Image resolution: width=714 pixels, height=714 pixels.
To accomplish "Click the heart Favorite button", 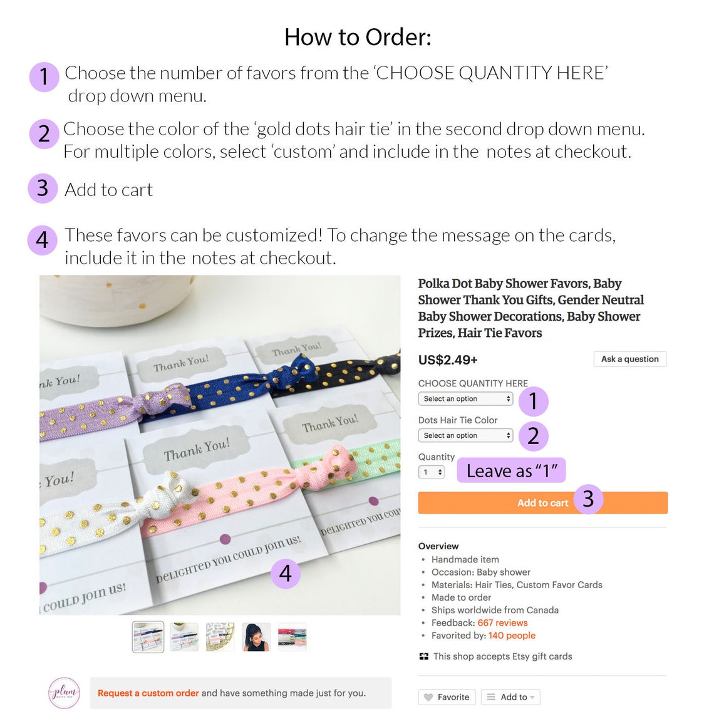I will (447, 696).
